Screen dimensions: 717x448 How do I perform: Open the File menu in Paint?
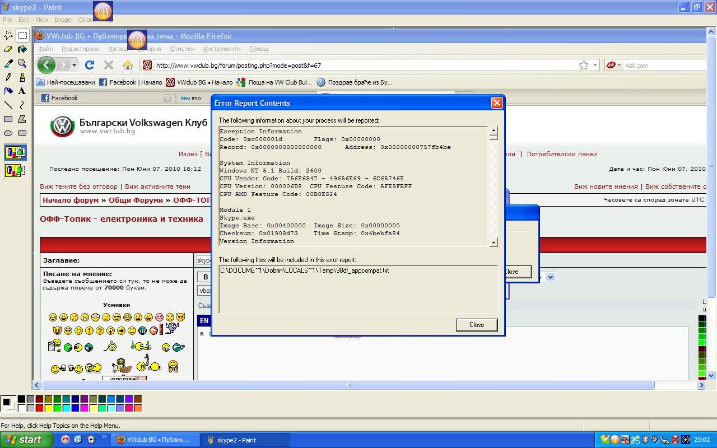7,20
